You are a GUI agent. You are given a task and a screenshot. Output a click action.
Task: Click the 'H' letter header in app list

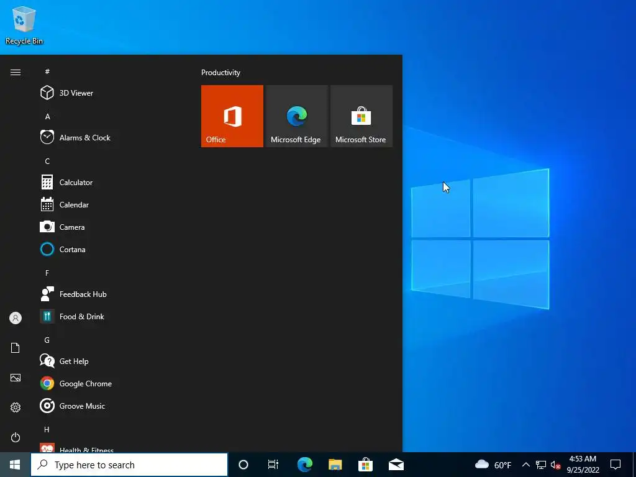[47, 430]
